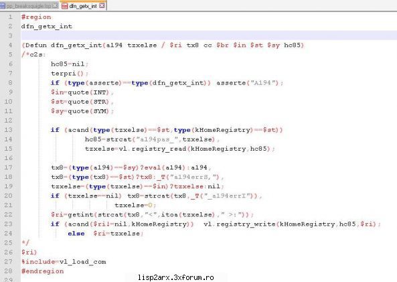397x282 pixels.
Task: Click the $sy=quote(SYM) statement
Action: (82, 111)
